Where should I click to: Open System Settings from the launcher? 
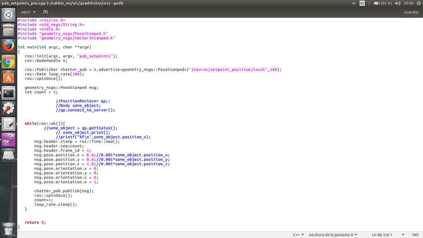click(x=8, y=109)
